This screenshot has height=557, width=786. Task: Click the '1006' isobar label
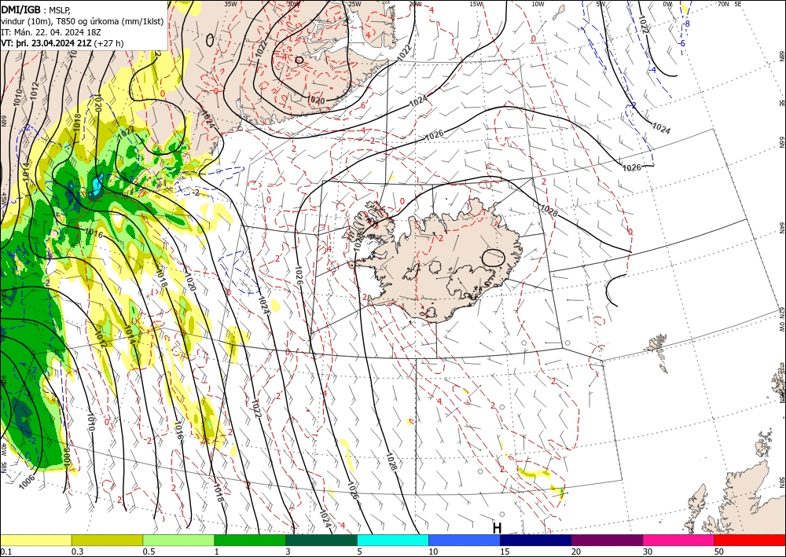click(28, 482)
